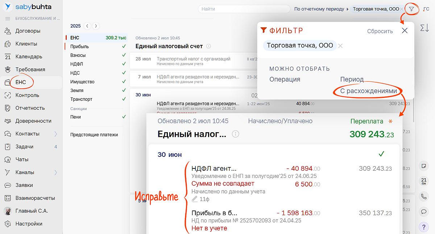
Task: Click Сбросить to reset filter
Action: (x=380, y=31)
